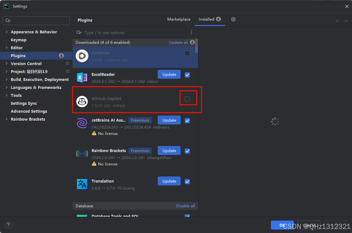Click the Rainbow Brackets No license warning icon

[94, 164]
